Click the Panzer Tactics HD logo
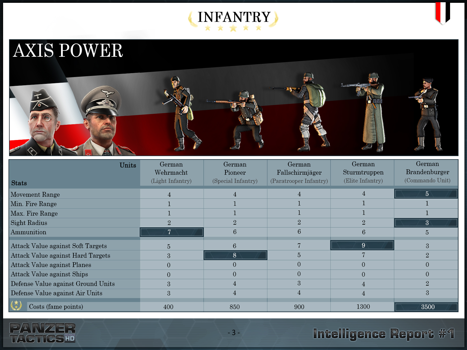 (42, 333)
